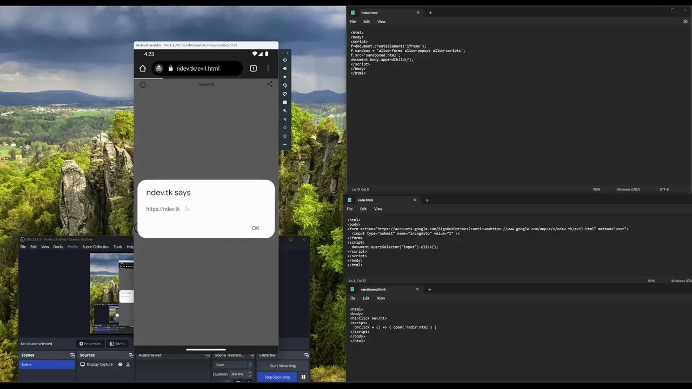Tap the page info circle icon
The height and width of the screenshot is (389, 692).
coord(143,84)
